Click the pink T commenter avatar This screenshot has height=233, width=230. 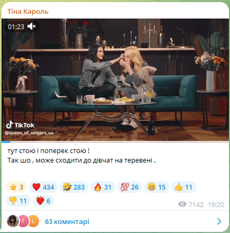(x=23, y=221)
